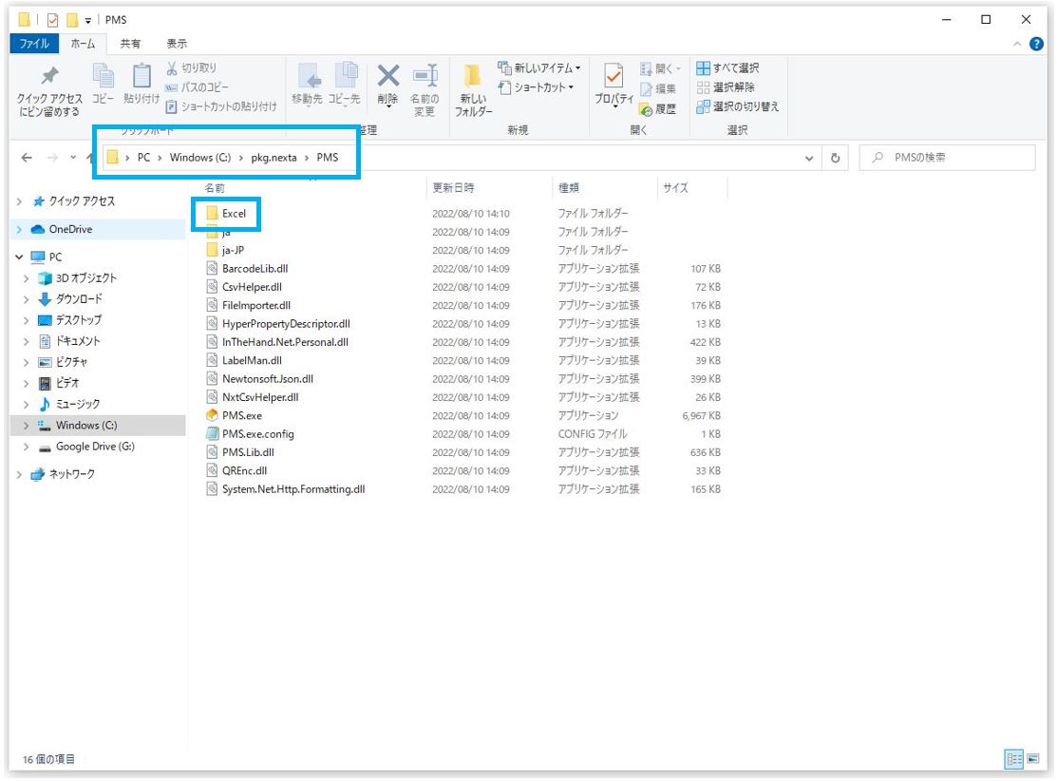Image resolution: width=1057 pixels, height=781 pixels.
Task: Switch to the View ribbon tab
Action: pyautogui.click(x=177, y=44)
